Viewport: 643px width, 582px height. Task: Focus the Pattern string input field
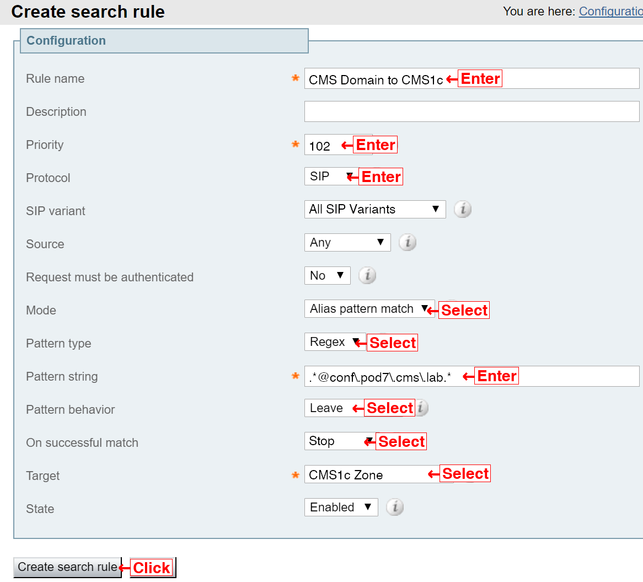(x=471, y=376)
